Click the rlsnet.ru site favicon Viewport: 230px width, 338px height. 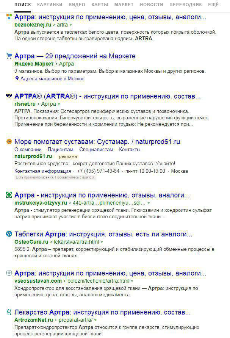pos(9,96)
